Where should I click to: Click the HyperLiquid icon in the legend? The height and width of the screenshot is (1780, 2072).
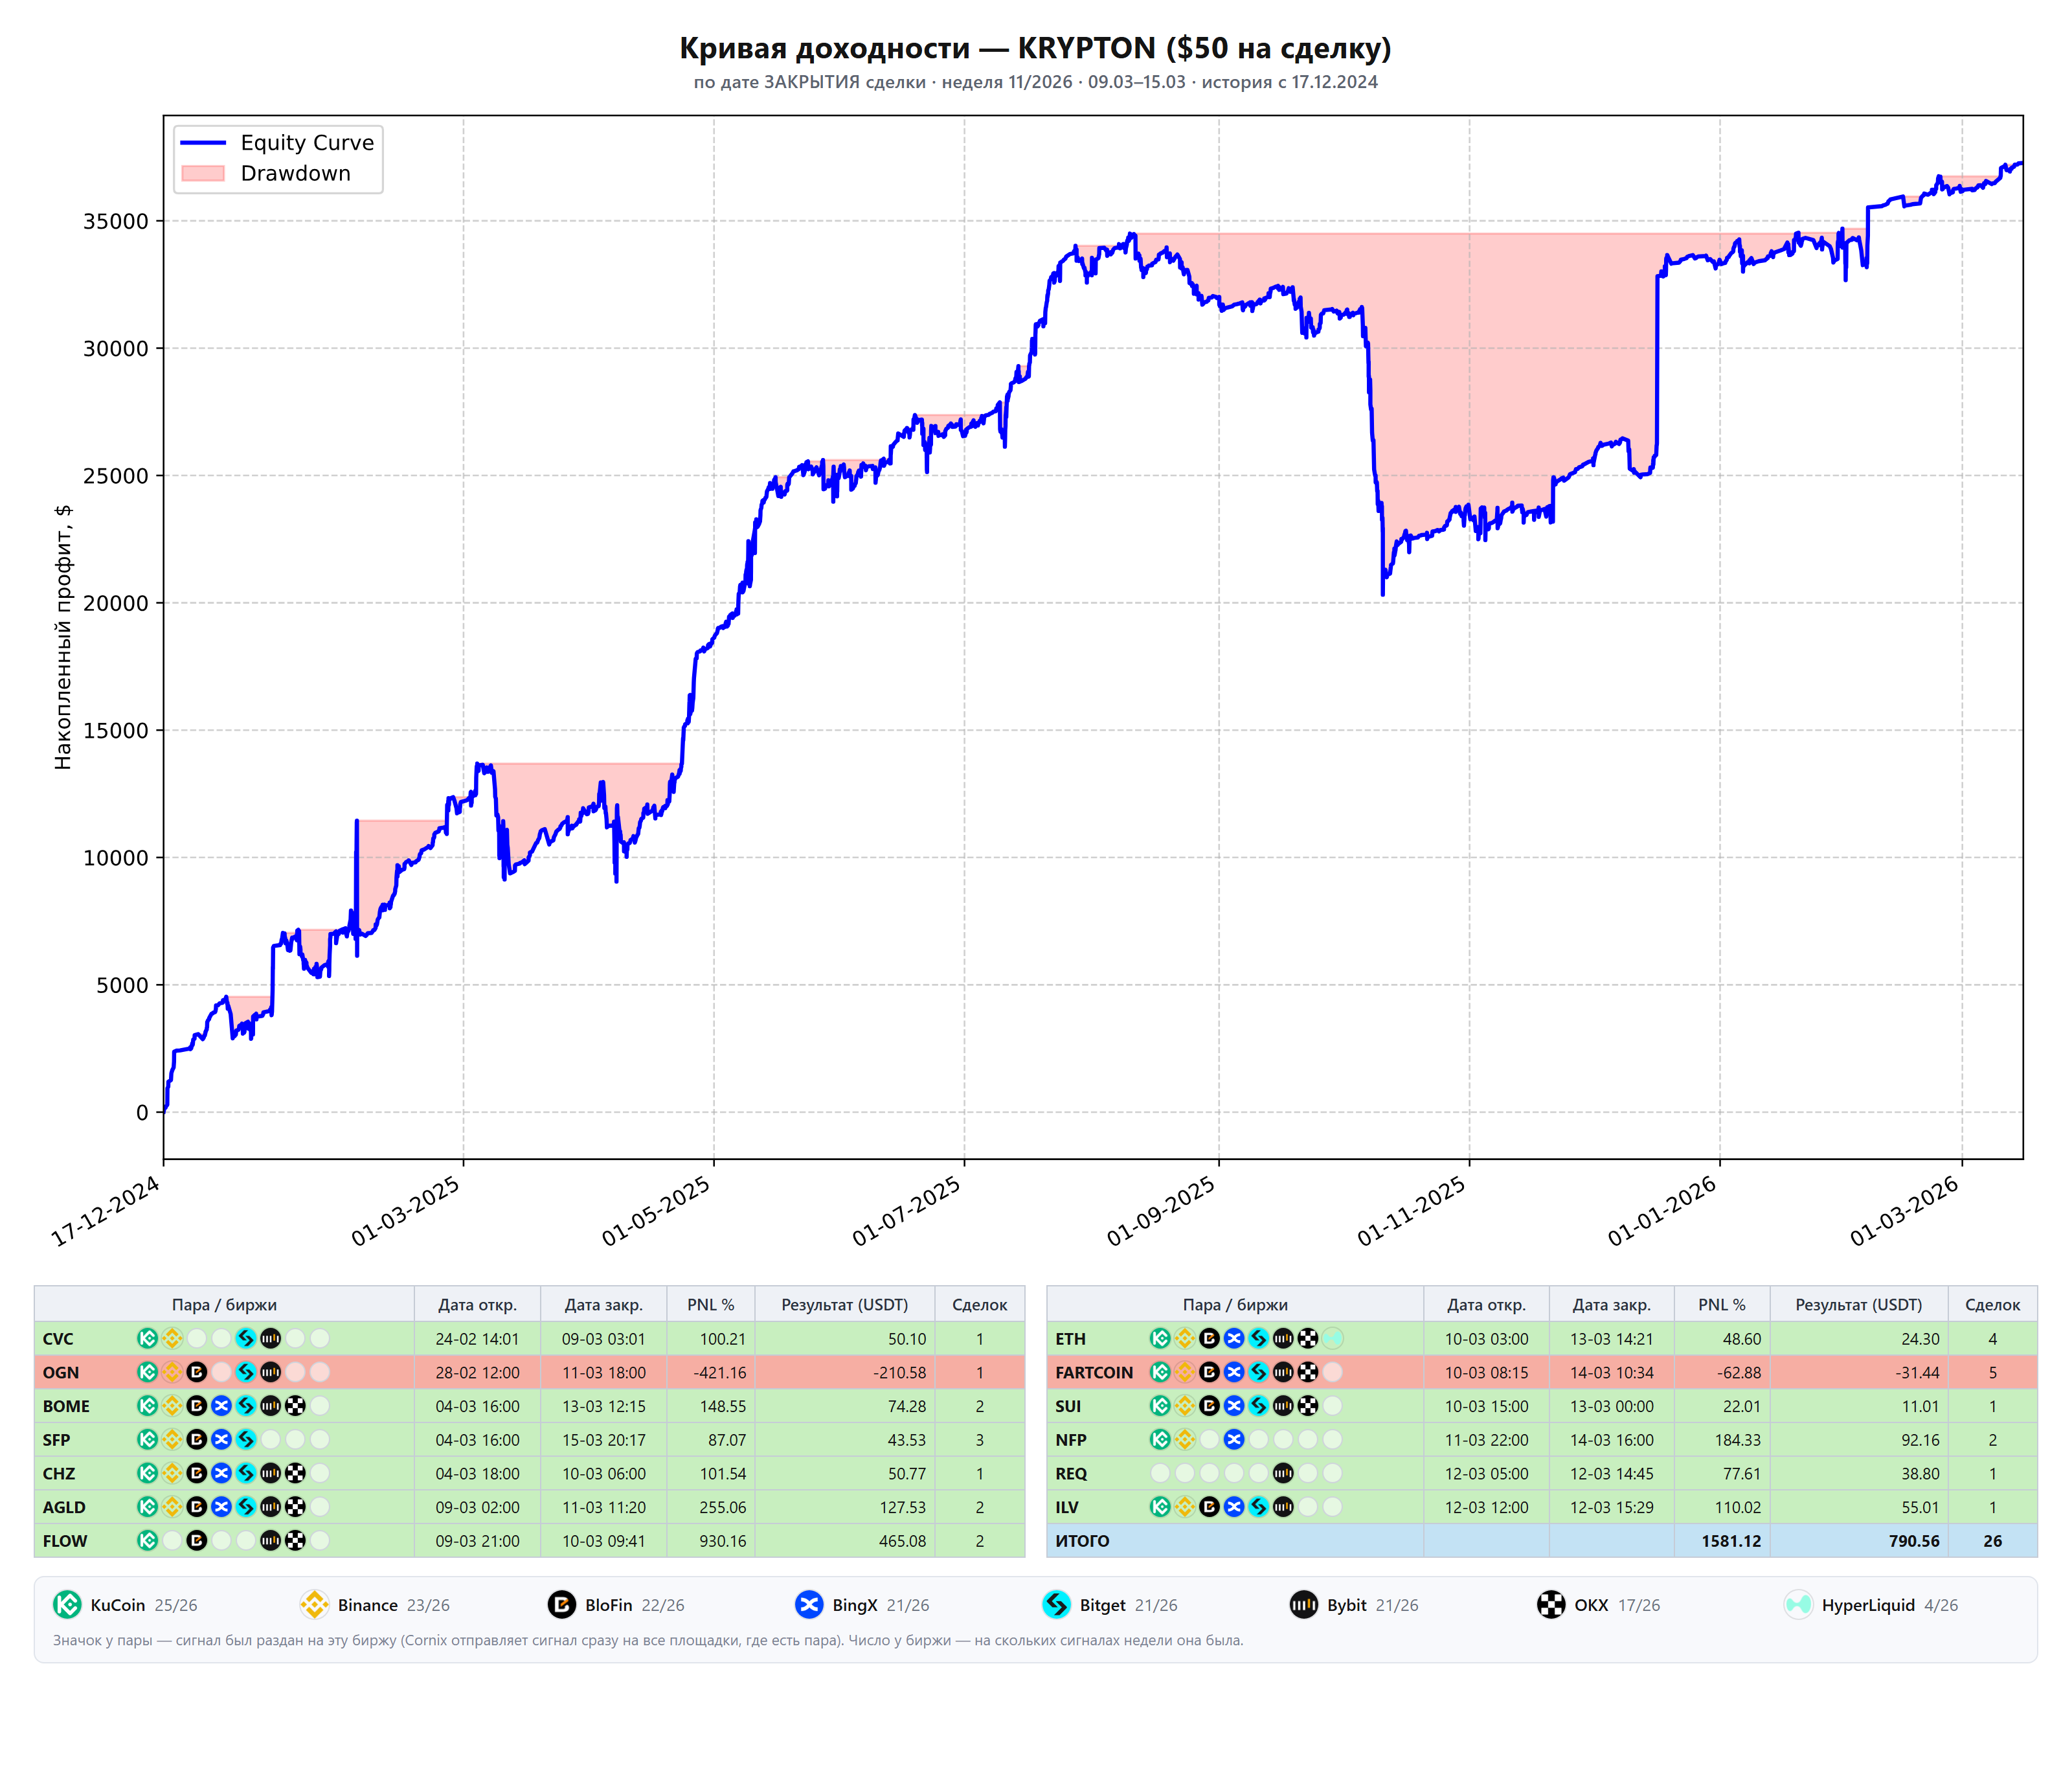[x=1798, y=1604]
